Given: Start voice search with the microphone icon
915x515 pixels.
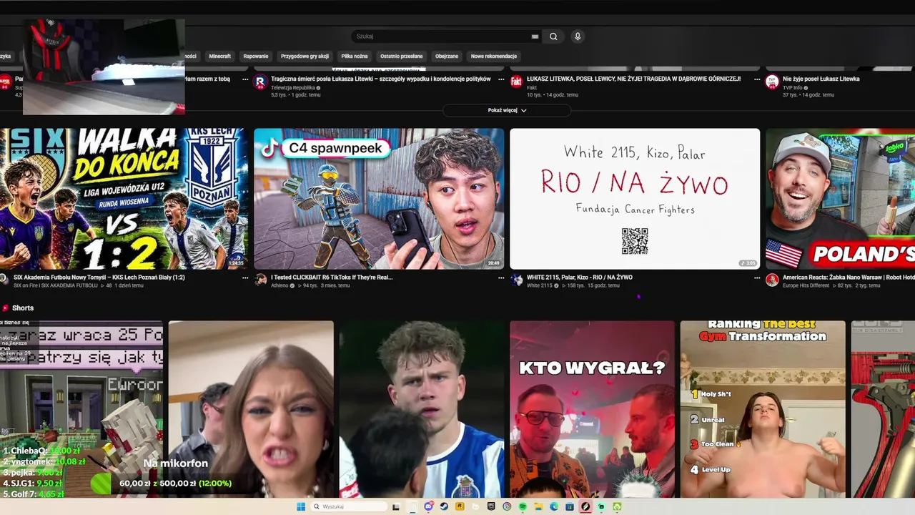Looking at the screenshot, I should tap(578, 36).
